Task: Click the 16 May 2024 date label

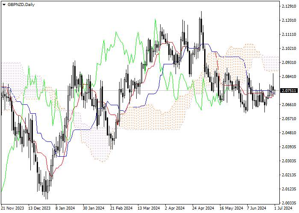Action: tap(232, 208)
